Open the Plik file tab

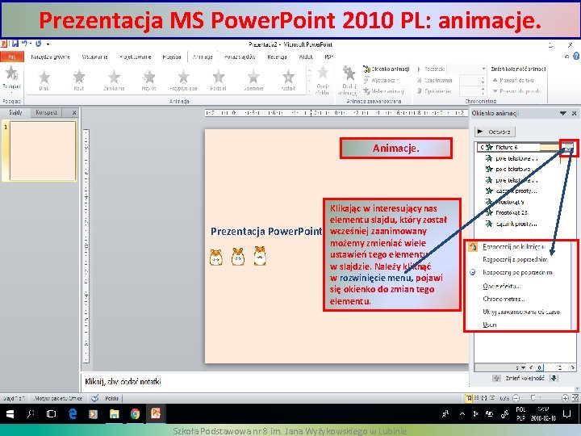coord(12,57)
